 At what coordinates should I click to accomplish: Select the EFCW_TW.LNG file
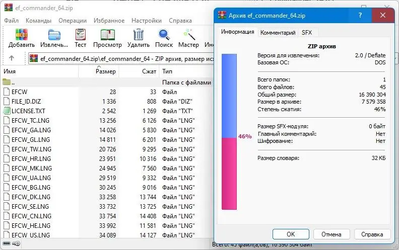[31, 149]
